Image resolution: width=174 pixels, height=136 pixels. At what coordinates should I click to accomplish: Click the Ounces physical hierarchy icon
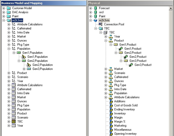(x=111, y=81)
